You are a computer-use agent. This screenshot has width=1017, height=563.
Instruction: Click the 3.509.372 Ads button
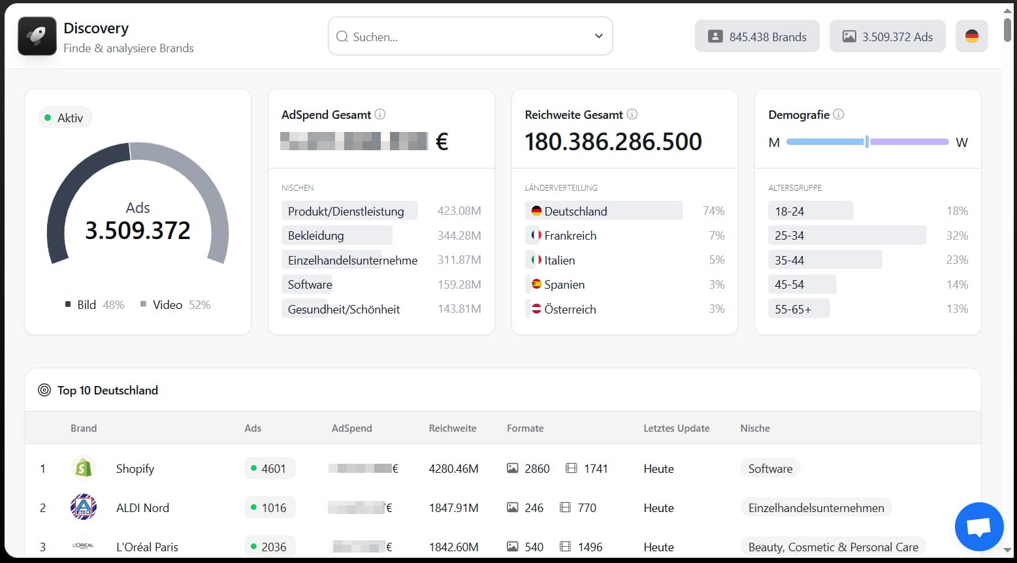point(887,37)
